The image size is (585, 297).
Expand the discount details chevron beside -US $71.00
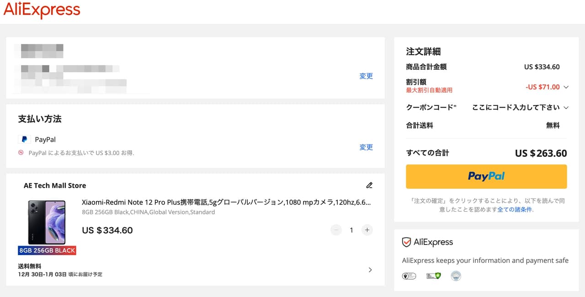566,87
